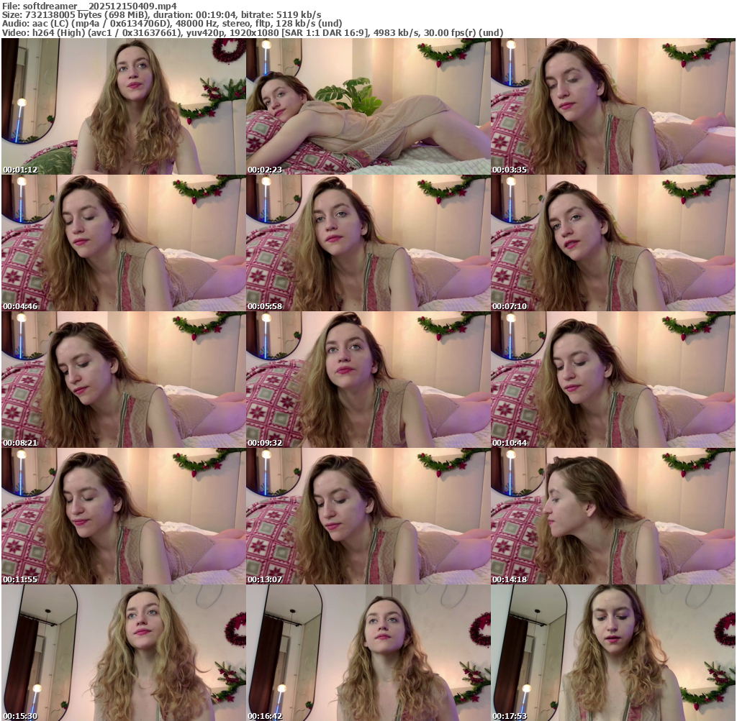Click the Audio codec info line
The height and width of the screenshot is (721, 737).
click(x=172, y=24)
